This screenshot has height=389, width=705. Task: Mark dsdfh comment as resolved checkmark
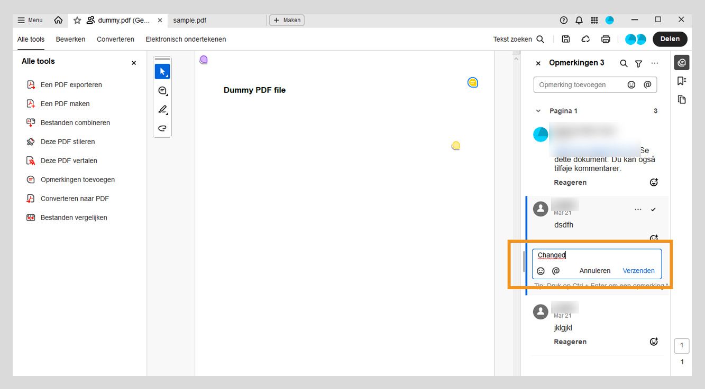(x=653, y=210)
